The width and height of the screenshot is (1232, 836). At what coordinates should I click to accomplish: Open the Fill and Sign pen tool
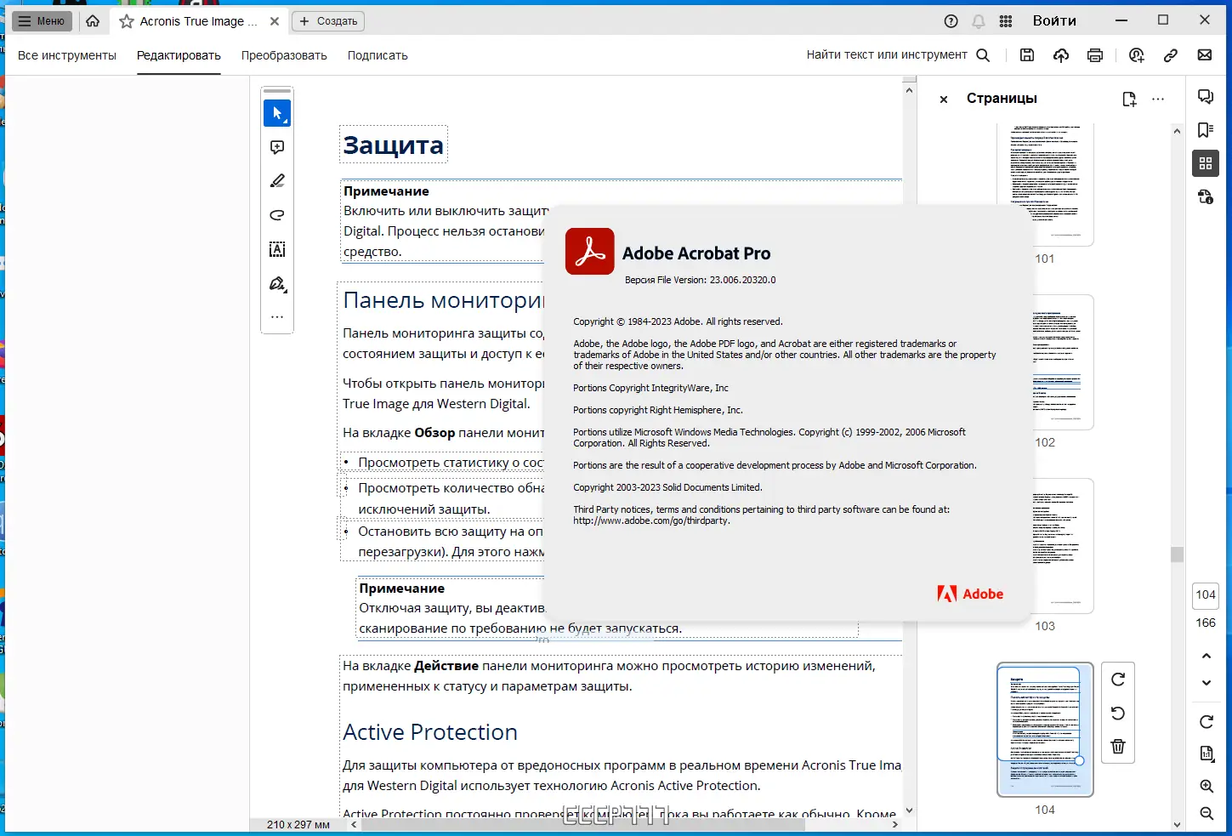(277, 283)
